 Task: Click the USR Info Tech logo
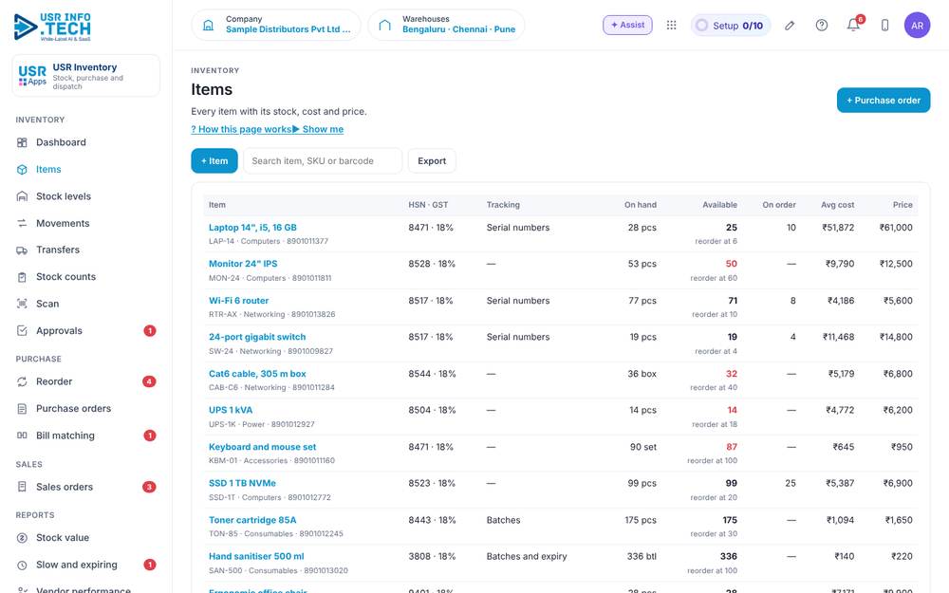(x=52, y=27)
